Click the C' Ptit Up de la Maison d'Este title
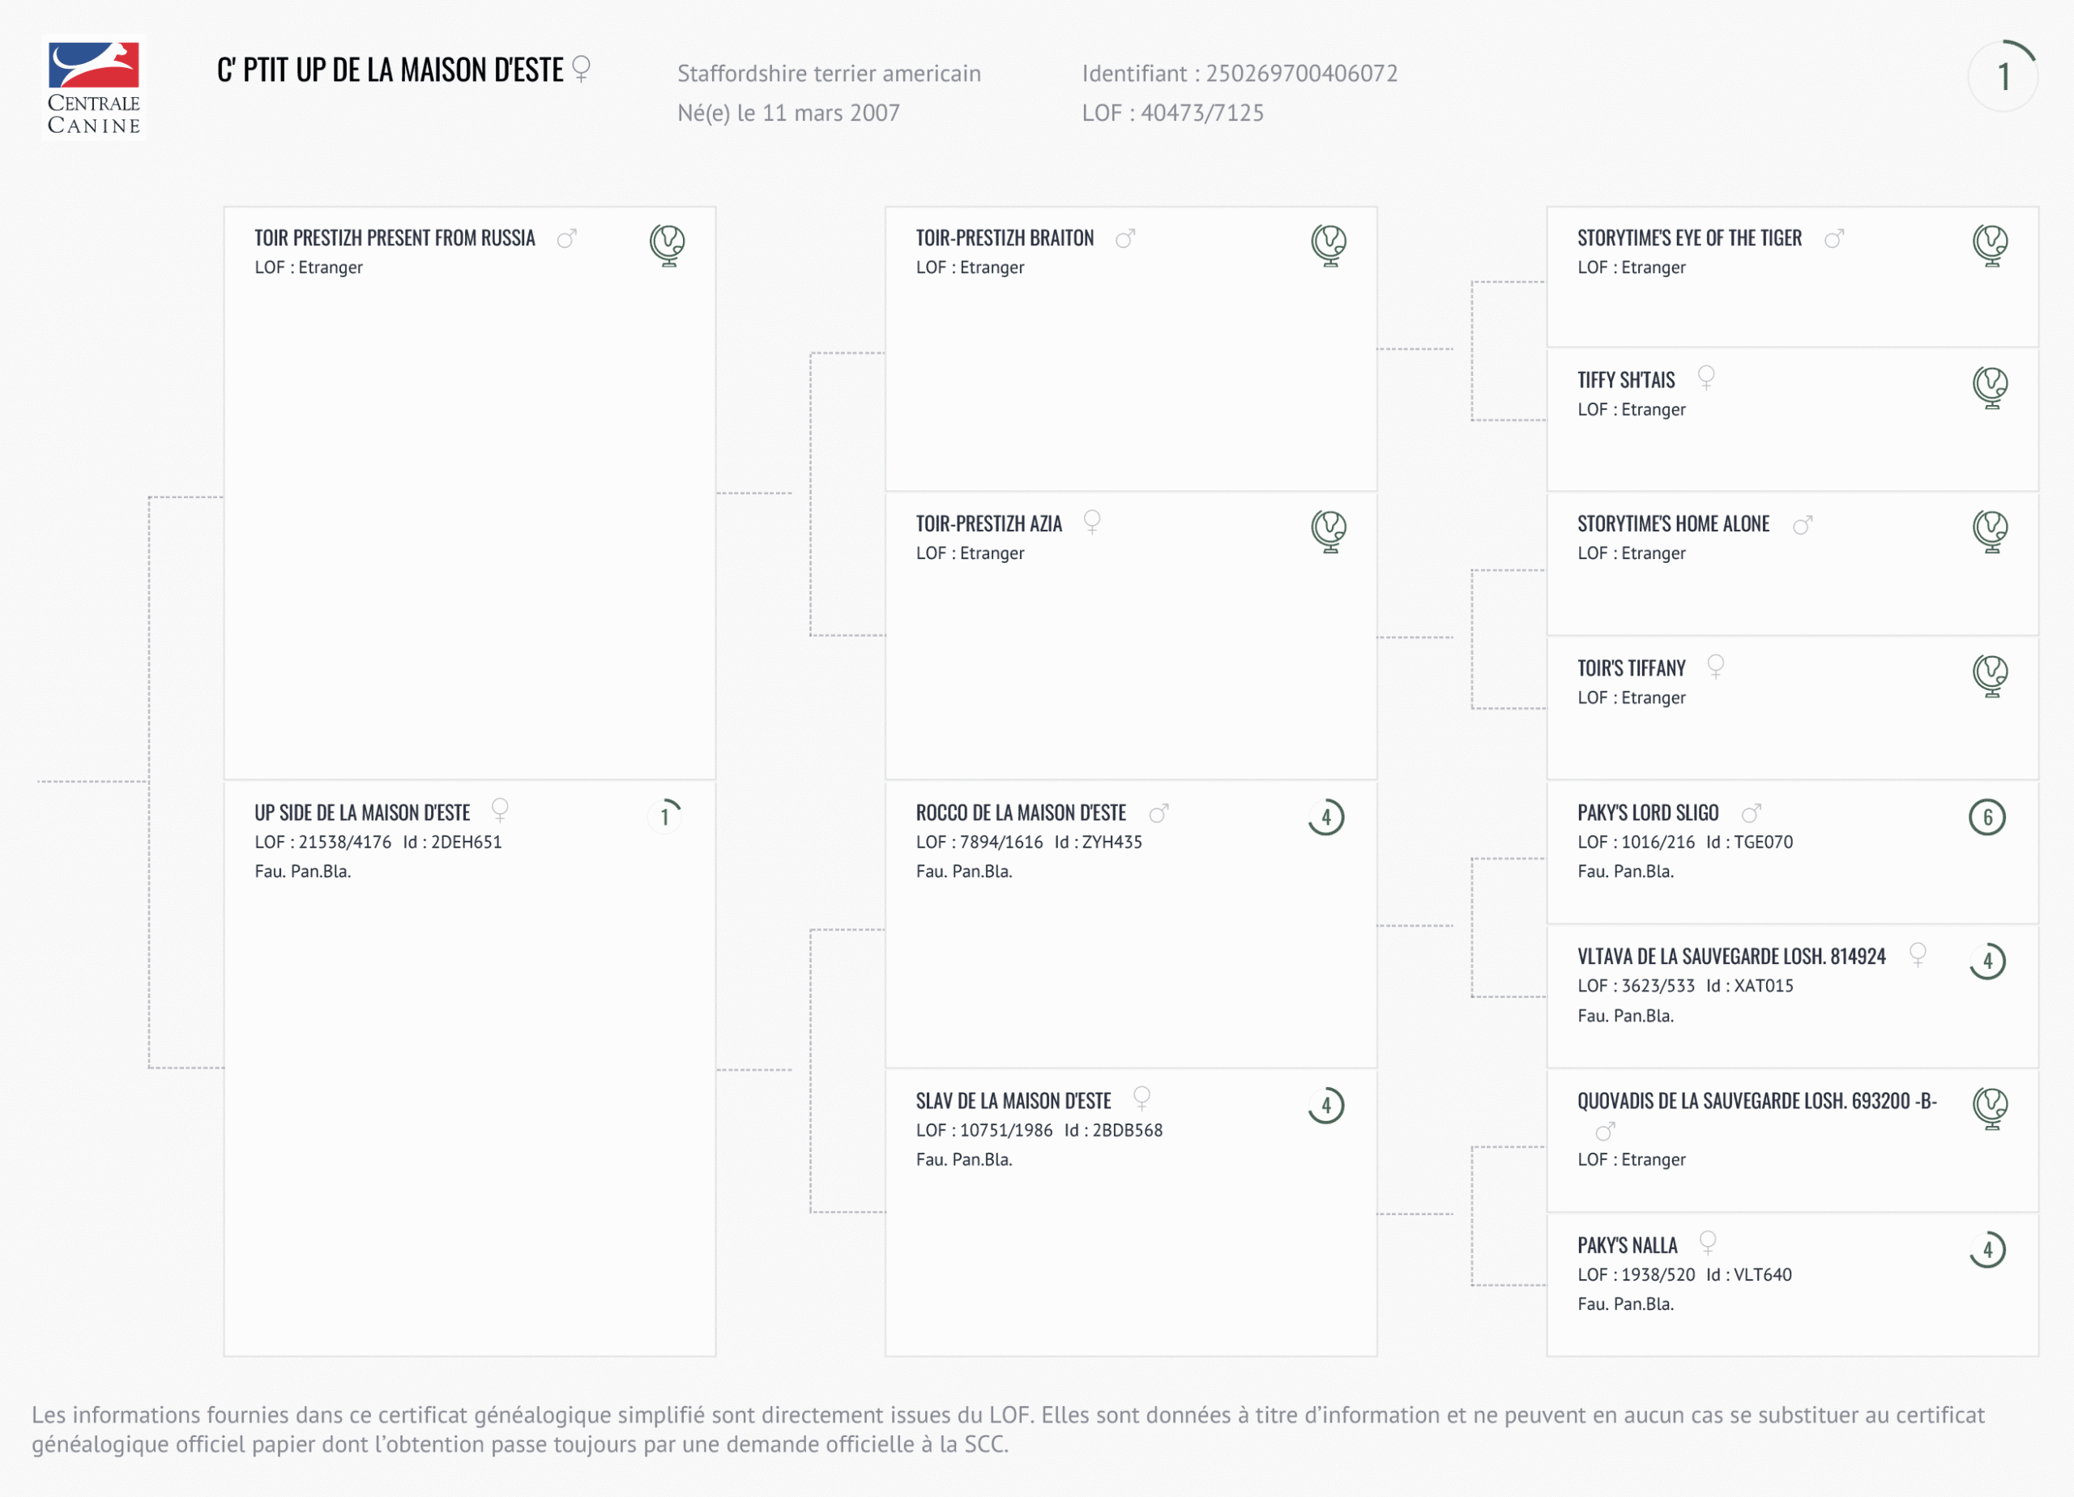Viewport: 2074px width, 1497px height. 390,70
